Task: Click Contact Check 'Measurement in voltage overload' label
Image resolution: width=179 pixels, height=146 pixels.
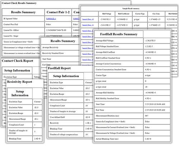Action: tap(21, 48)
